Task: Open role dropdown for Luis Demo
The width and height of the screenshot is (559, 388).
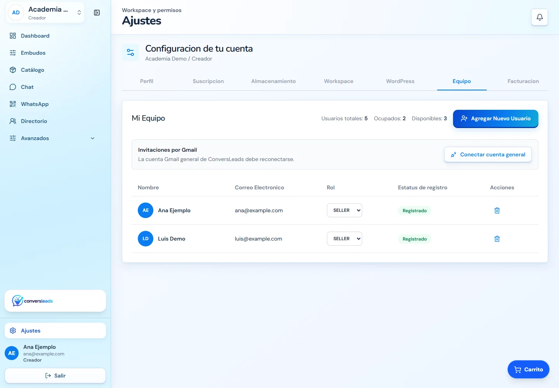Action: [344, 239]
